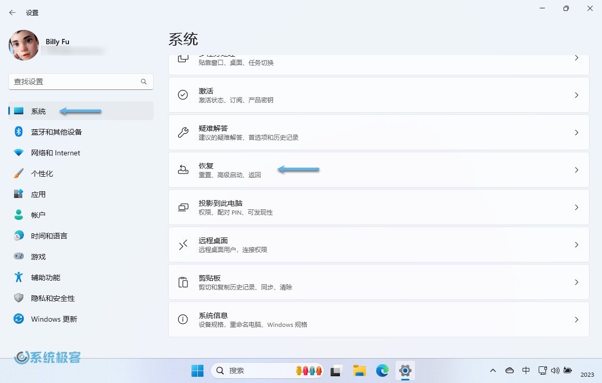Expand the 恢复 settings row chevron
This screenshot has width=602, height=383.
pos(577,169)
